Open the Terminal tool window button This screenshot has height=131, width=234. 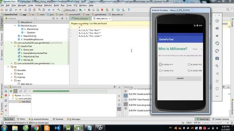tap(58, 119)
